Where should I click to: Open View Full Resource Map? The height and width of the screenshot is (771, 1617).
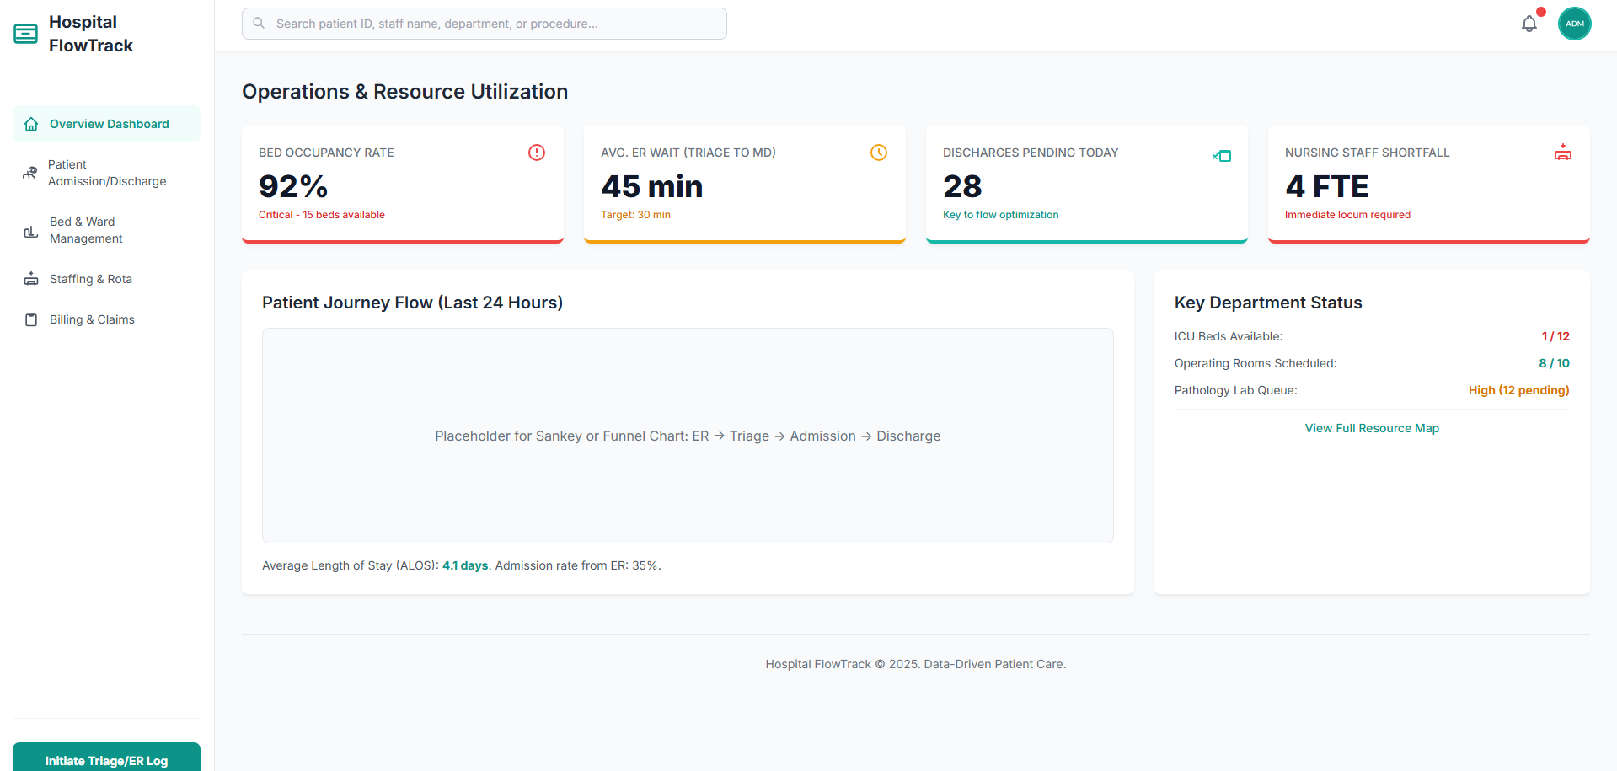click(1372, 428)
